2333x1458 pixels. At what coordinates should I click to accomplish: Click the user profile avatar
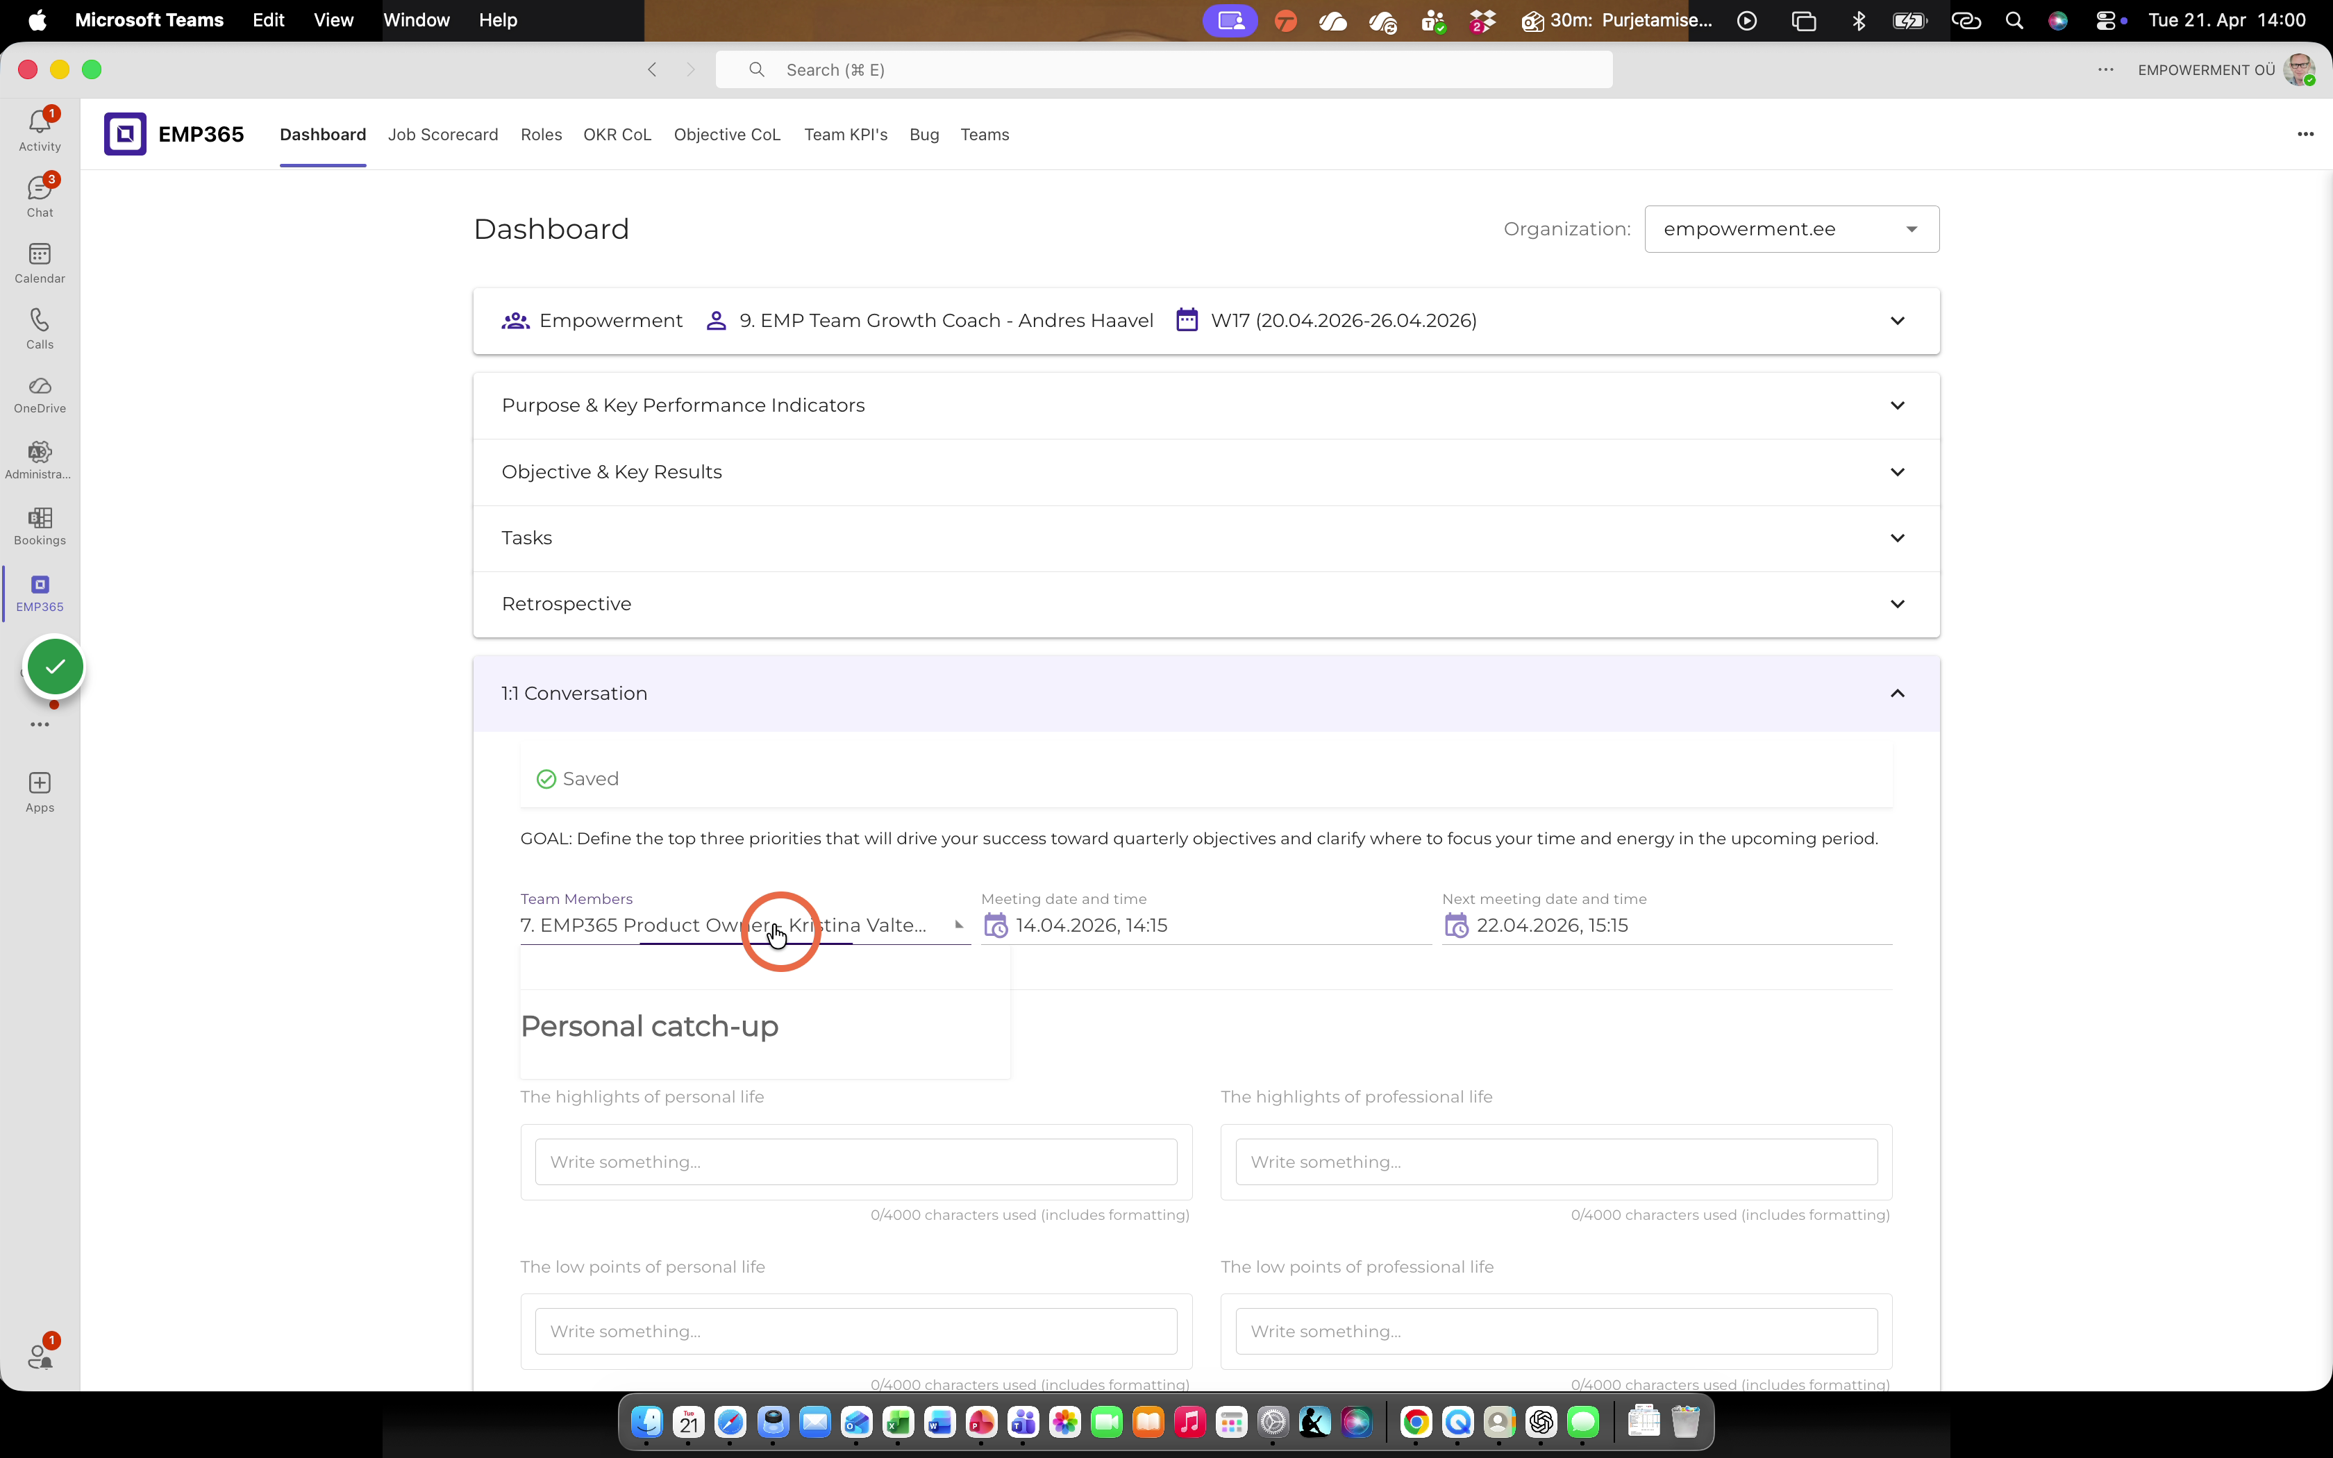[x=2299, y=69]
